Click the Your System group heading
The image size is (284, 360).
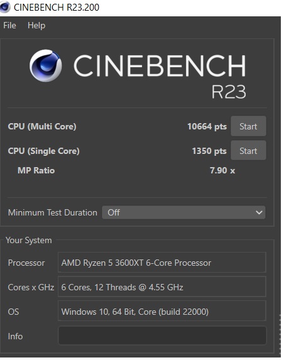click(29, 240)
